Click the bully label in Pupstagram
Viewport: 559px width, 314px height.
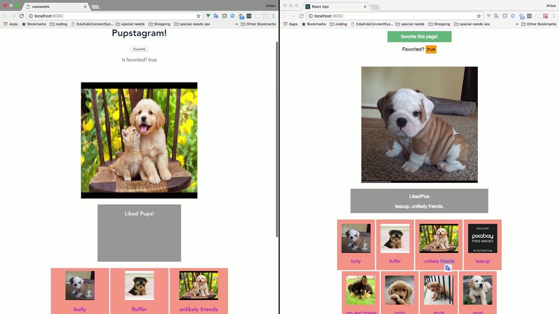(80, 309)
